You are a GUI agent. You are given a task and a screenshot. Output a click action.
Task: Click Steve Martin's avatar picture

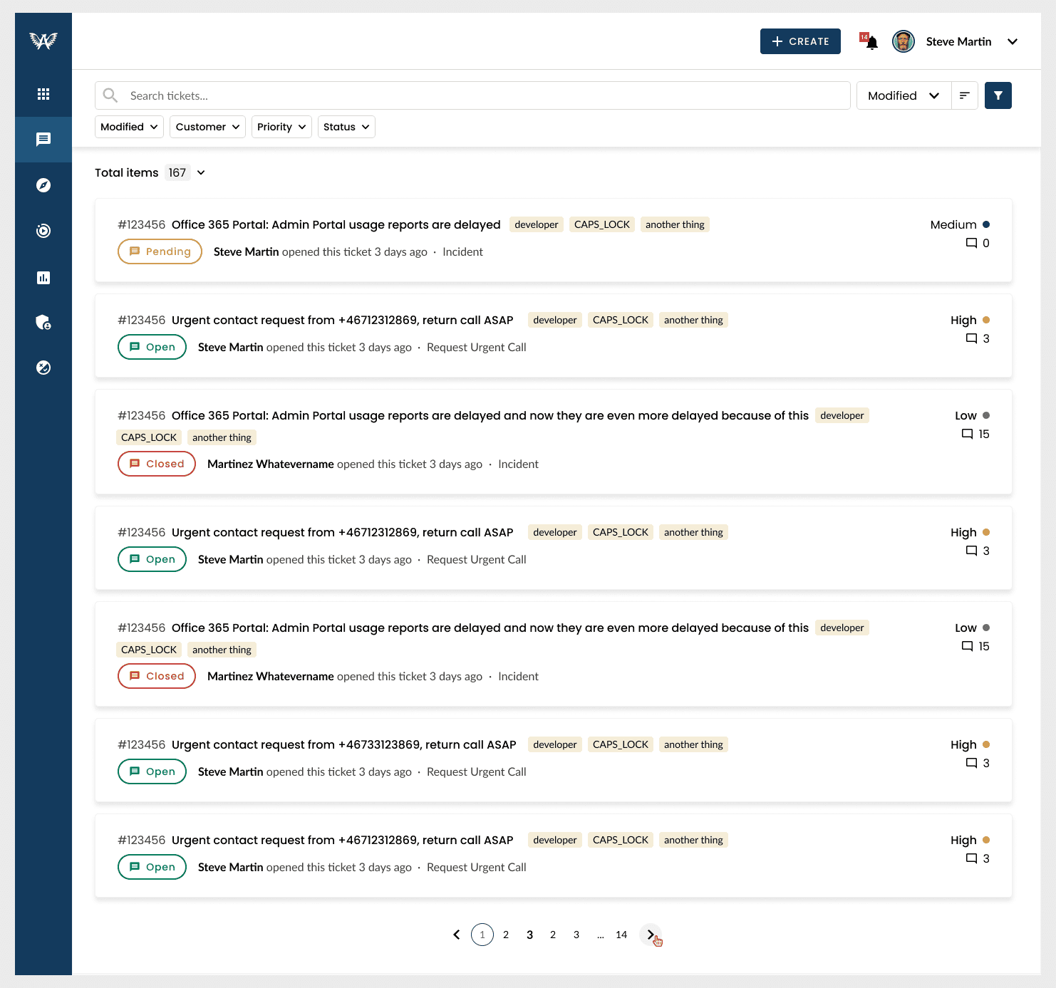tap(904, 41)
